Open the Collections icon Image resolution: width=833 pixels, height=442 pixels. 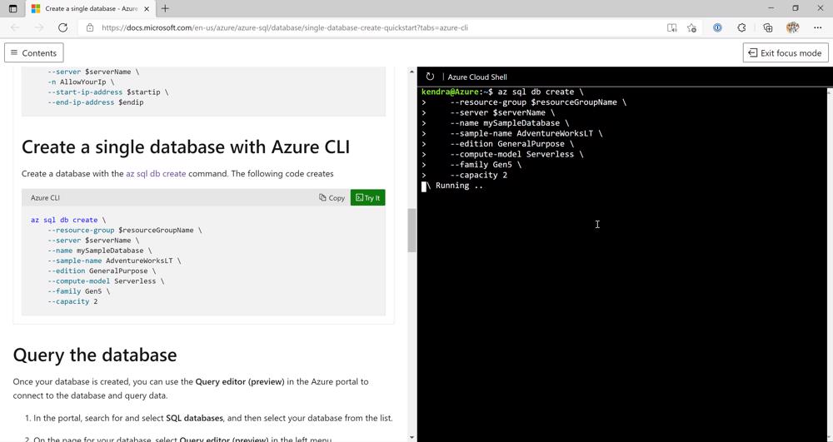click(x=768, y=27)
